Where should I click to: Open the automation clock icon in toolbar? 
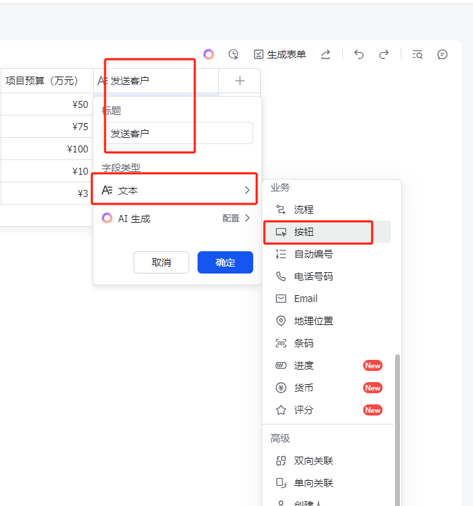coord(234,54)
